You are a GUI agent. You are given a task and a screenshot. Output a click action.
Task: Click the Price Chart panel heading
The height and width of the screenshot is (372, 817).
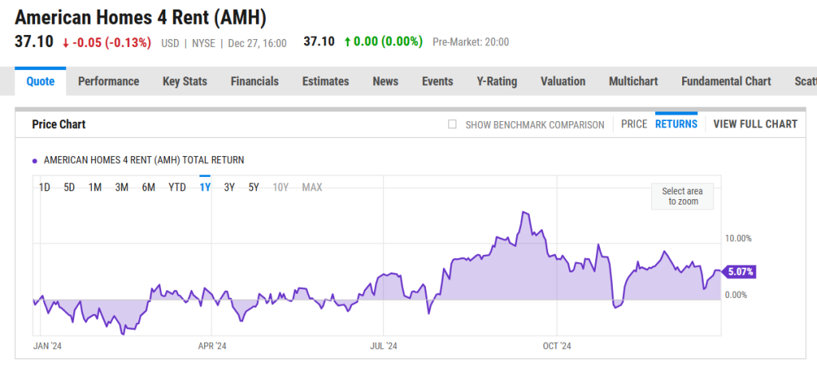click(59, 124)
